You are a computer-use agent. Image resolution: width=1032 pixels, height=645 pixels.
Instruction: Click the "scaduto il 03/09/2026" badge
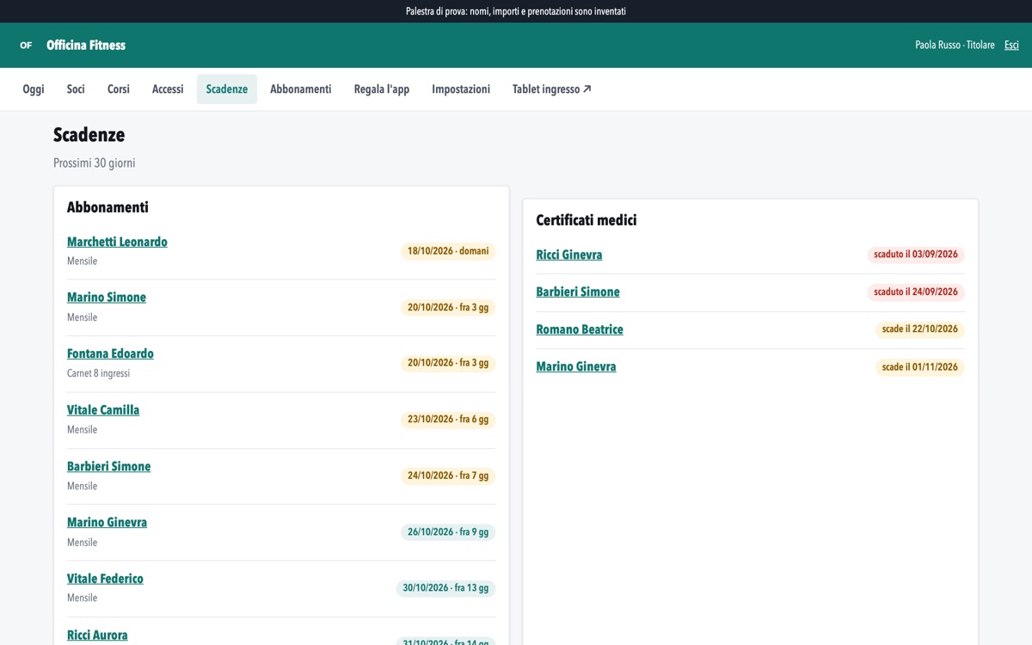click(x=916, y=255)
